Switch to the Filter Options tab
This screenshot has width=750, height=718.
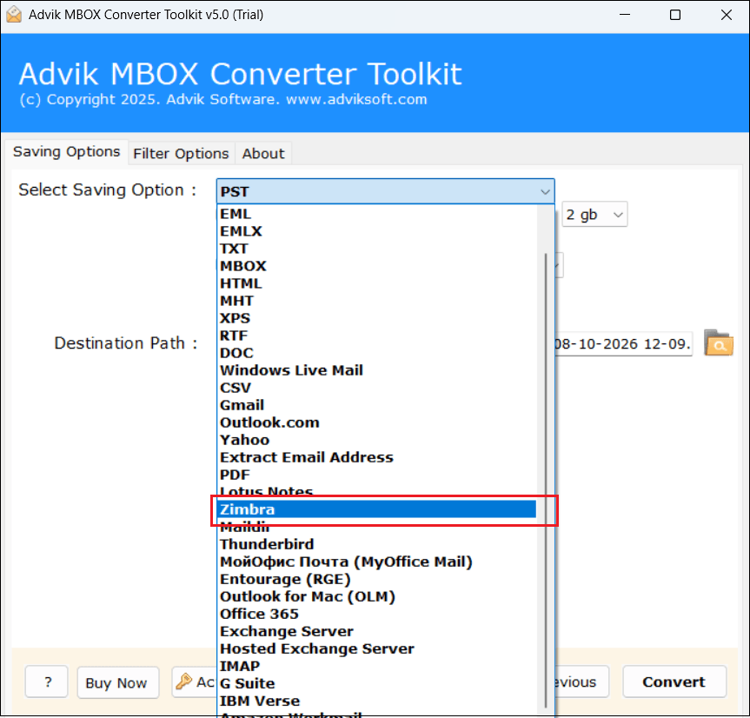[x=182, y=154]
